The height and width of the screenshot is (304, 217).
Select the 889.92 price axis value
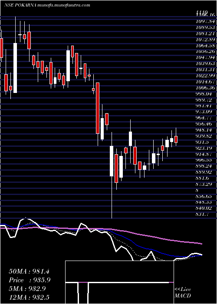[x=204, y=172]
